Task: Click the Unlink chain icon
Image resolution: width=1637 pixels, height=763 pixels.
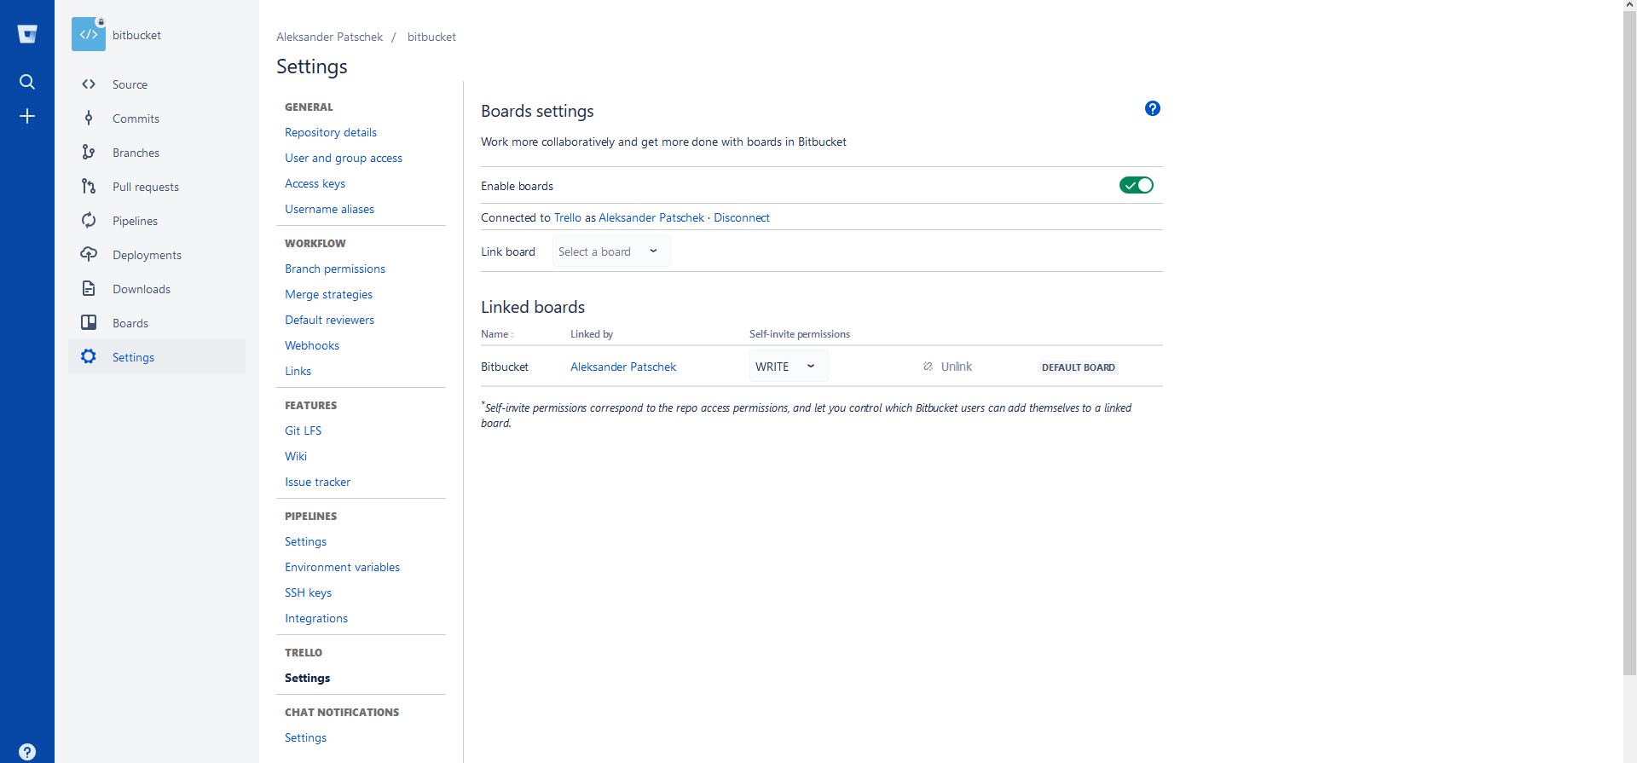Action: tap(928, 367)
